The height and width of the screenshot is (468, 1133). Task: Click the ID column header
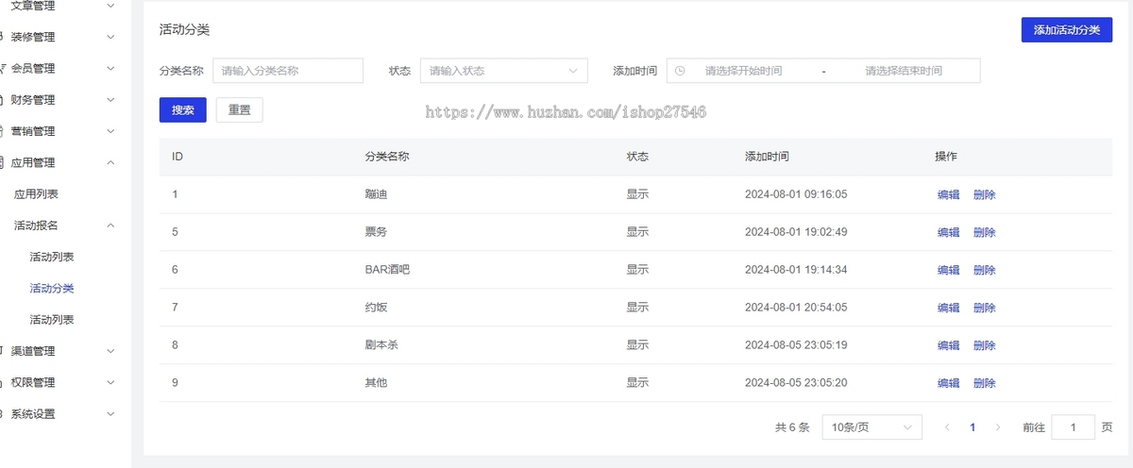pos(178,157)
